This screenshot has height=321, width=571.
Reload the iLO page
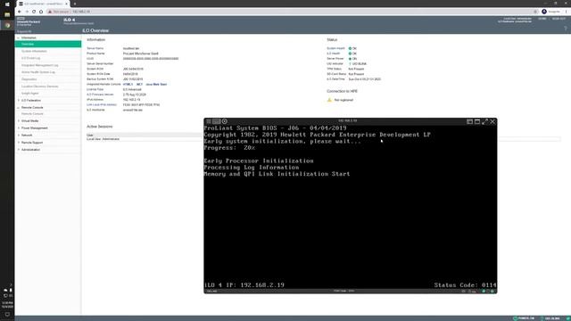coord(34,12)
